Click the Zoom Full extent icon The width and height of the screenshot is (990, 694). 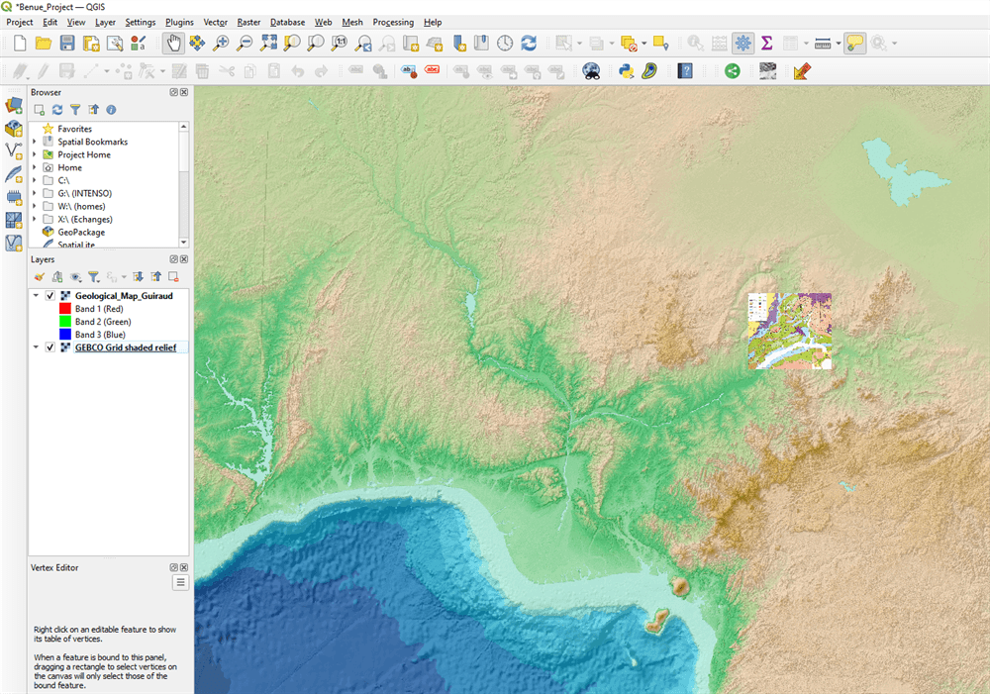point(268,43)
